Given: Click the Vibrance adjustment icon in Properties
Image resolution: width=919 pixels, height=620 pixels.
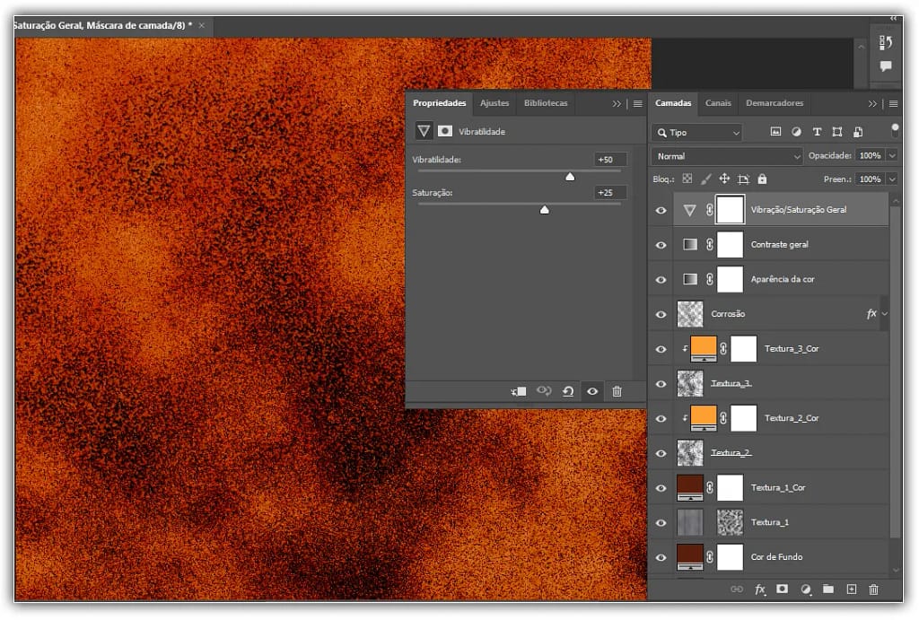Looking at the screenshot, I should [x=424, y=131].
